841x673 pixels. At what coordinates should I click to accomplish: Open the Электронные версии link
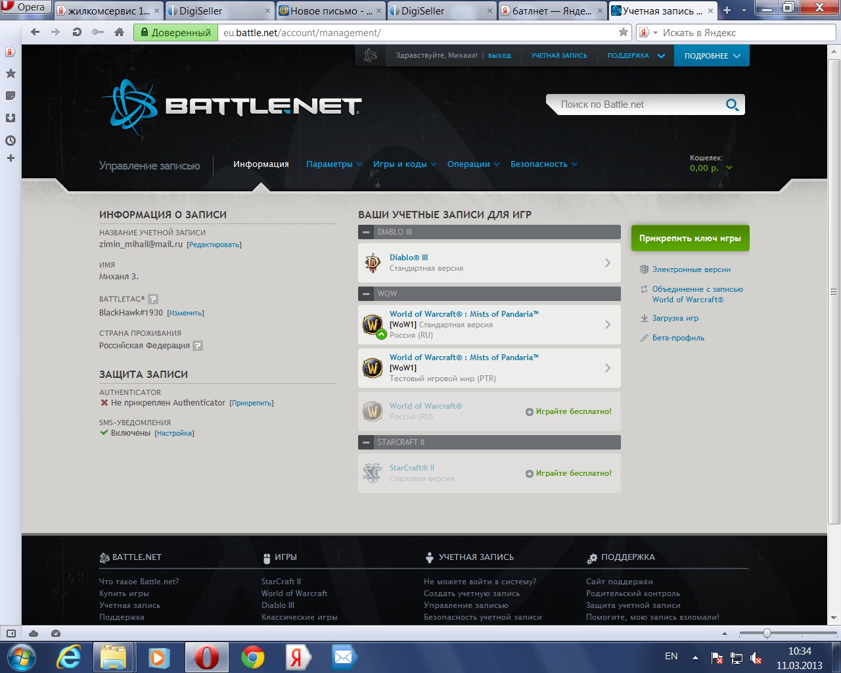coord(691,269)
